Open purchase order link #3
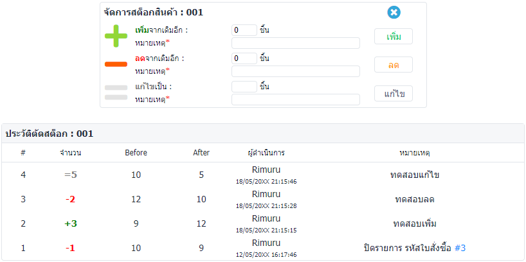This screenshot has width=526, height=262. [460, 249]
